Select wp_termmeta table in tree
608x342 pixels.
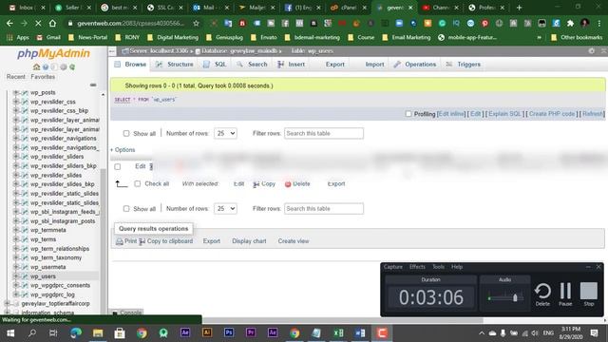pos(48,230)
